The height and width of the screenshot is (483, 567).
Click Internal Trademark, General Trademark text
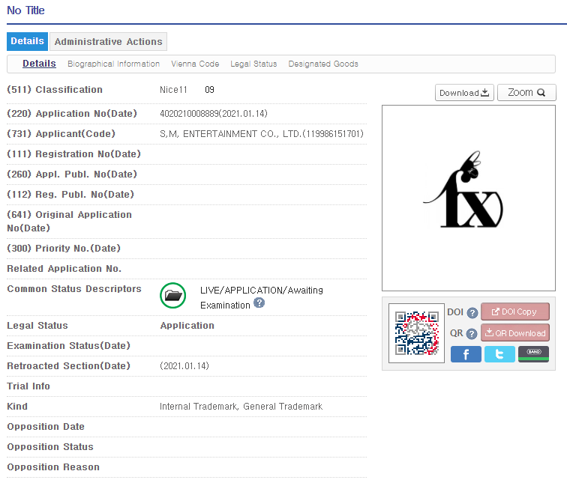click(x=241, y=407)
